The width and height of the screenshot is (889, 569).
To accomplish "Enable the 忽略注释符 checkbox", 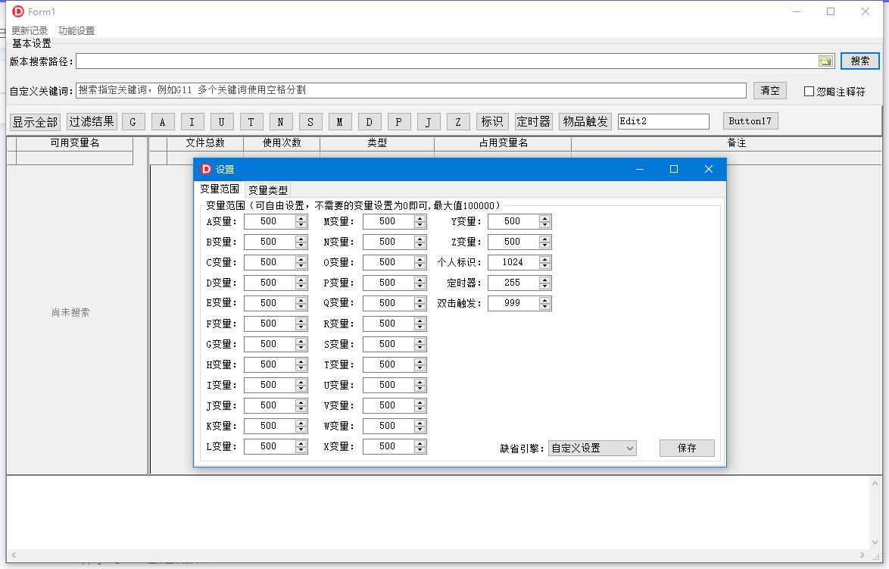I will tap(809, 91).
